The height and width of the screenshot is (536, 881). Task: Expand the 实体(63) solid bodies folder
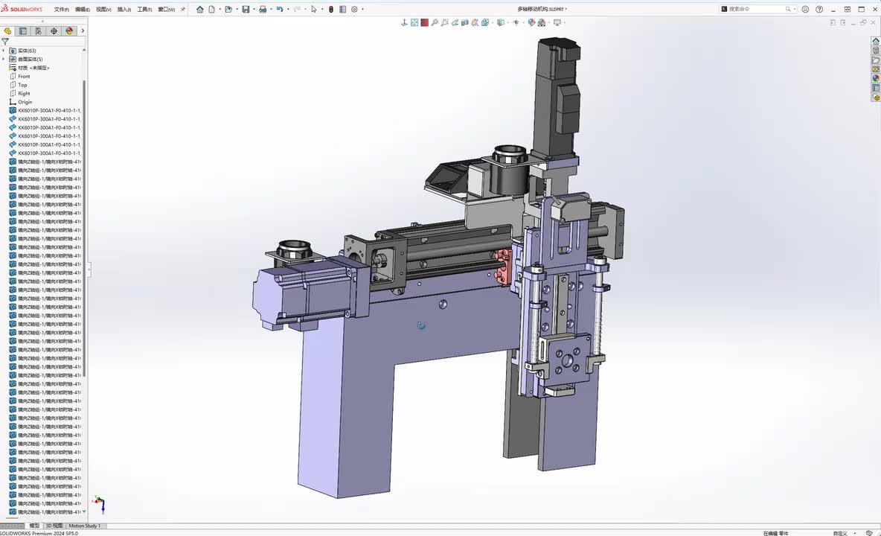pos(4,51)
